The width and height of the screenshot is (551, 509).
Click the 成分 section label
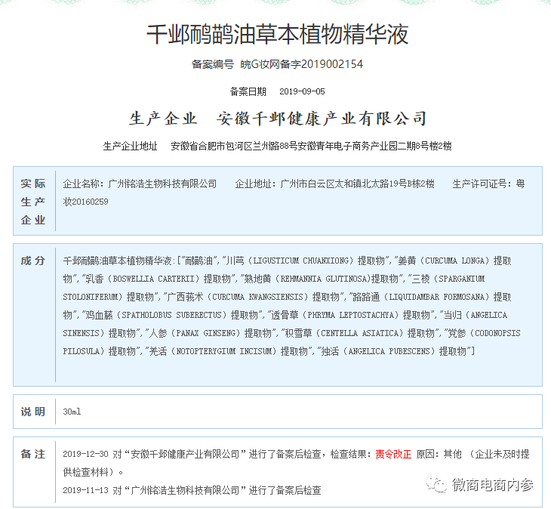33,261
